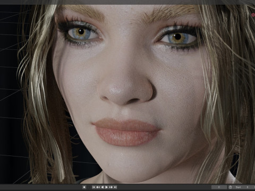The width and height of the screenshot is (255, 191).
Task: Click the current frame number field
Action: click(x=219, y=187)
